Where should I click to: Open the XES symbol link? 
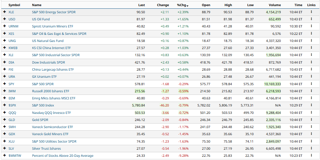pos(11,34)
